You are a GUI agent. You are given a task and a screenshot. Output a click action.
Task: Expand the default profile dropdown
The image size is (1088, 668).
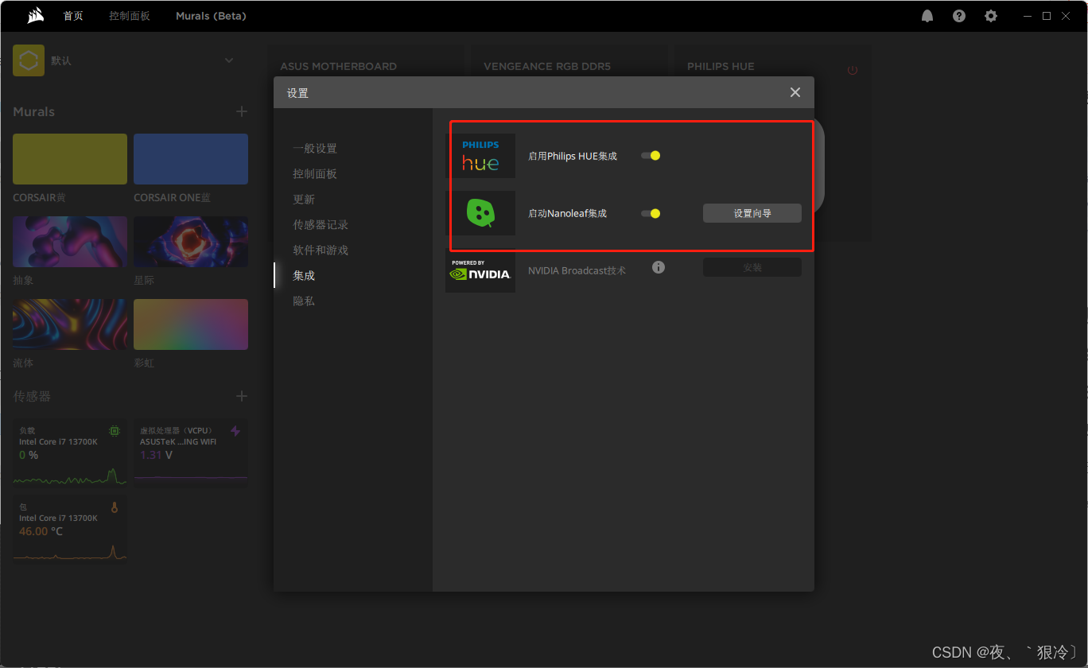(229, 60)
